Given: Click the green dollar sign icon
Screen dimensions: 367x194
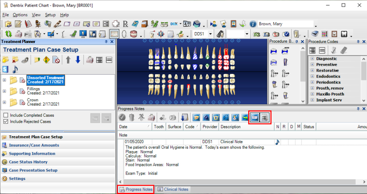Looking at the screenshot, I should coord(154,24).
